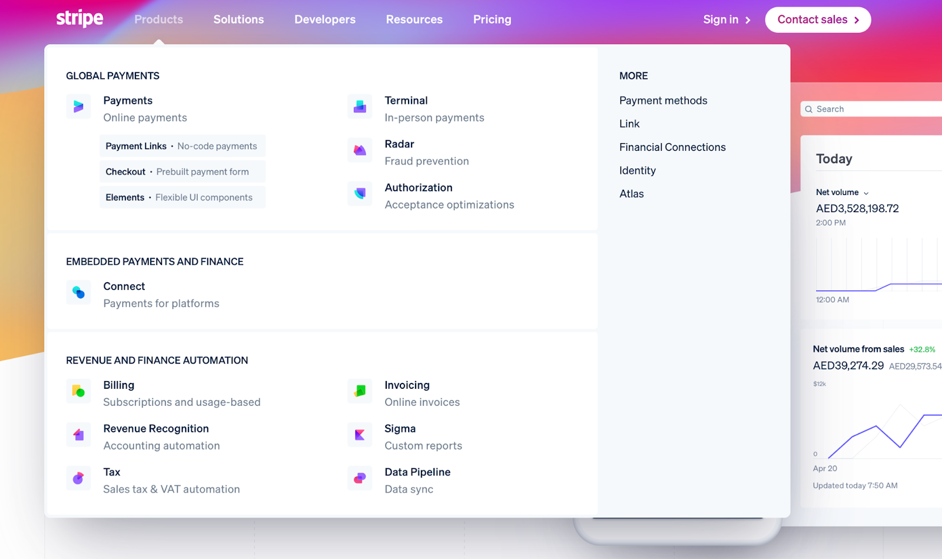Click the Data Pipeline icon
Image resolution: width=942 pixels, height=559 pixels.
pyautogui.click(x=360, y=478)
